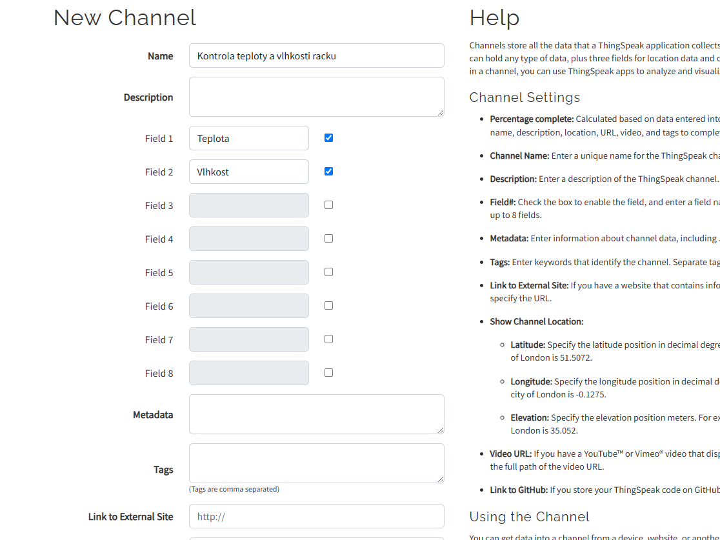Click the disabled Field 8 input
The image size is (720, 540).
pyautogui.click(x=249, y=373)
